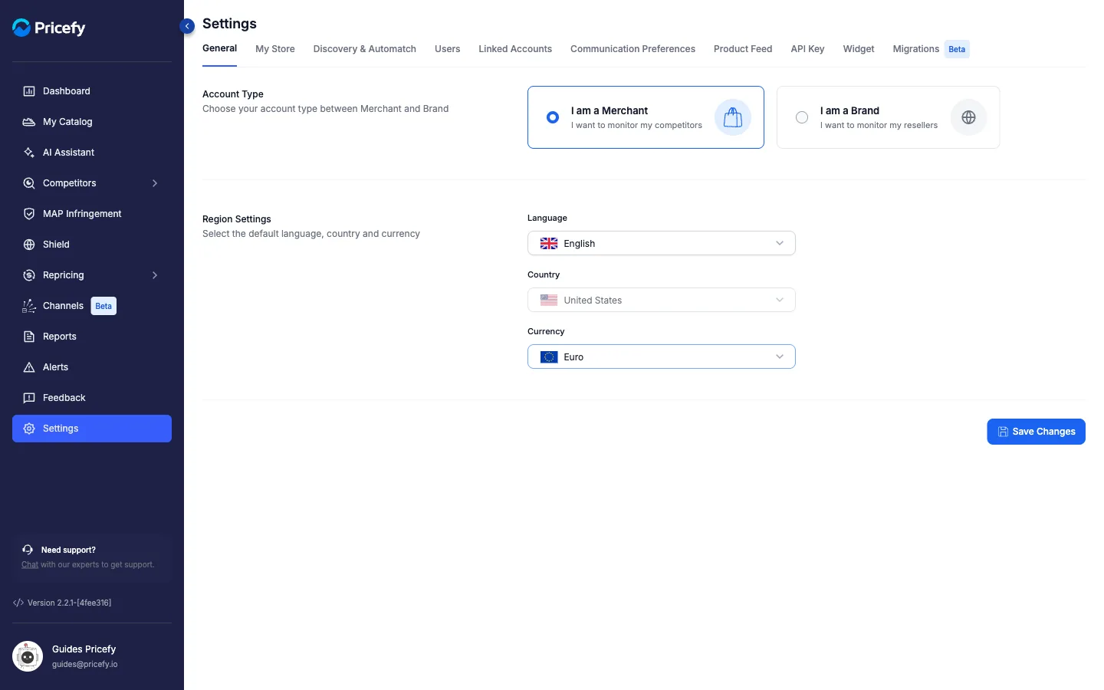1104x690 pixels.
Task: Select the I am a Merchant radio
Action: 553,117
